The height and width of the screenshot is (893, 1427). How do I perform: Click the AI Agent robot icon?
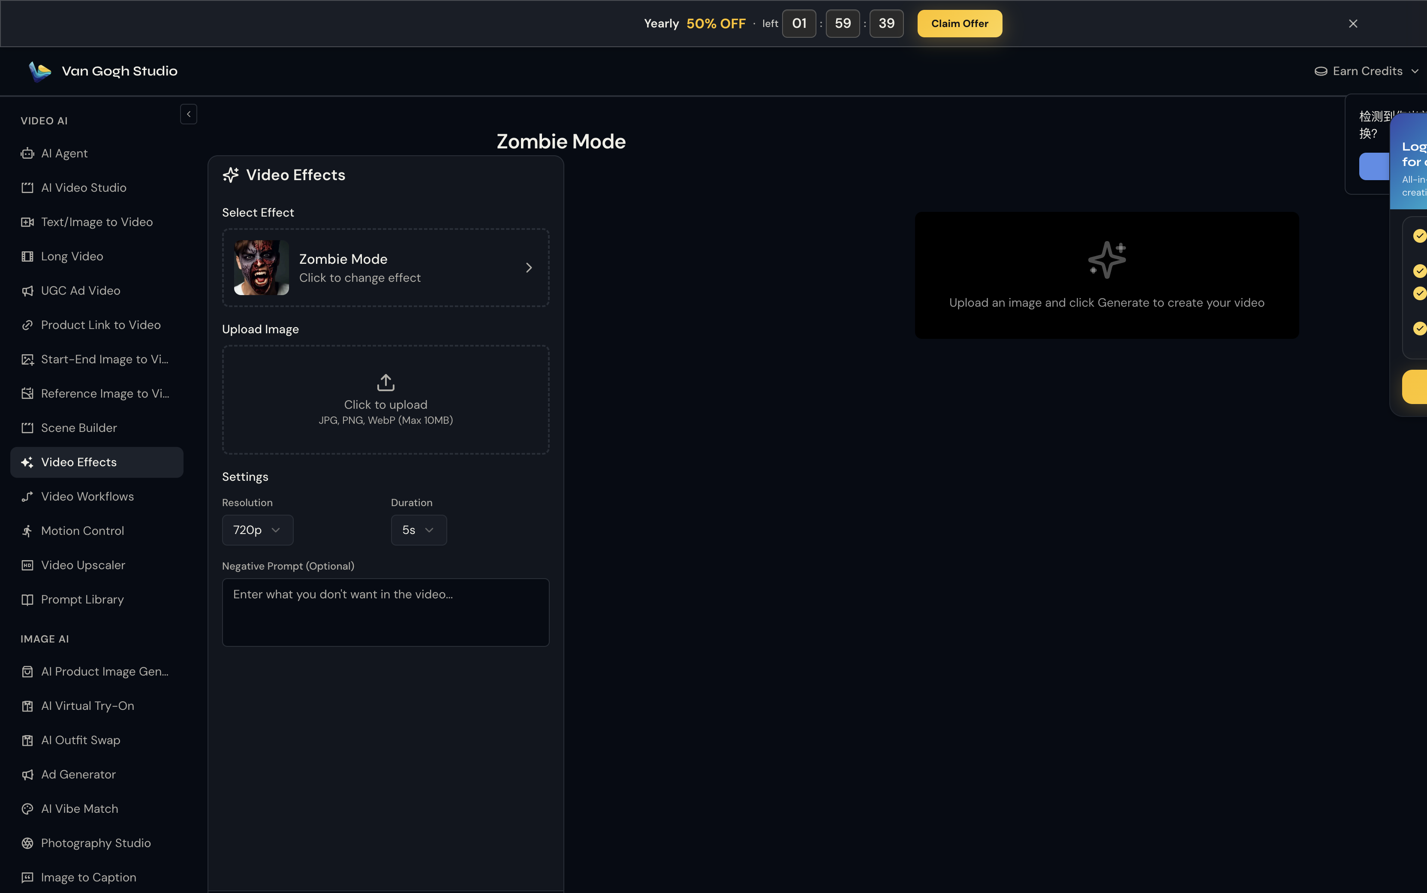[27, 154]
